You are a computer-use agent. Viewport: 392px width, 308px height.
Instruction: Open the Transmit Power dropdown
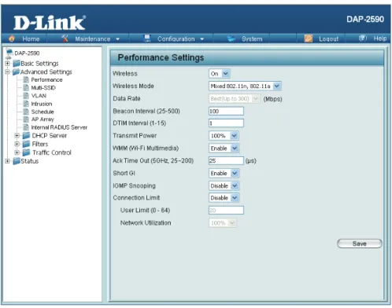[224, 136]
